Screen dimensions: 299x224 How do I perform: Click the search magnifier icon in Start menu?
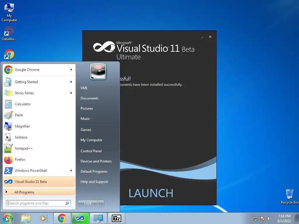coord(67,203)
